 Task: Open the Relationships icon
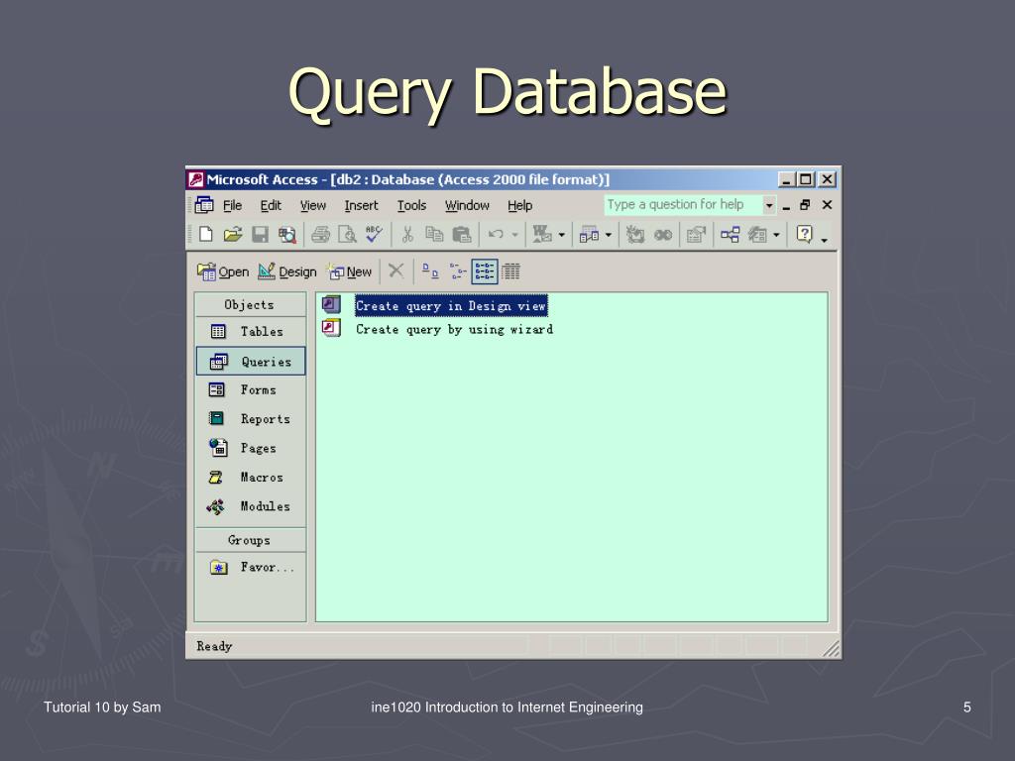point(731,235)
